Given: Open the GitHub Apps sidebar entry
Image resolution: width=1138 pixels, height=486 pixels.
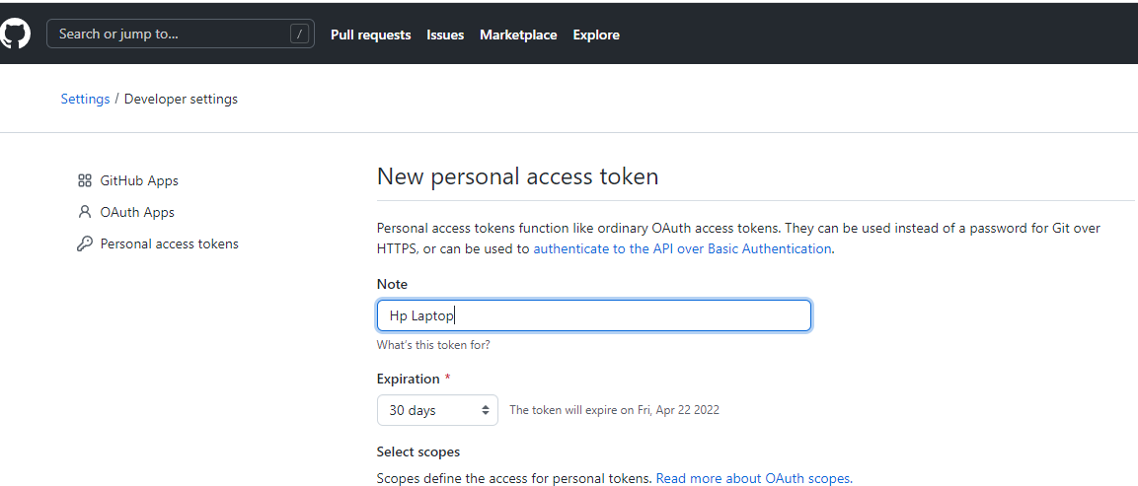Looking at the screenshot, I should click(x=139, y=180).
